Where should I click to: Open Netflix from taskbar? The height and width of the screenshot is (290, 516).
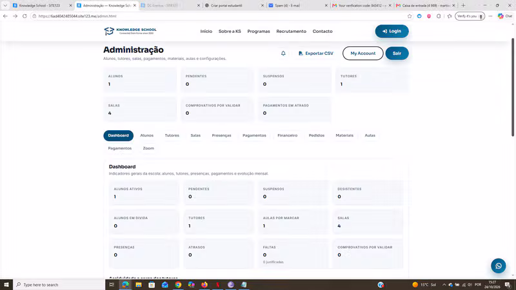[x=217, y=285]
